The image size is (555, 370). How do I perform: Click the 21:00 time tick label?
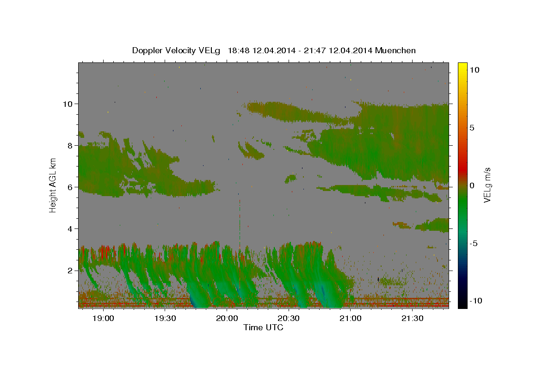click(x=351, y=319)
